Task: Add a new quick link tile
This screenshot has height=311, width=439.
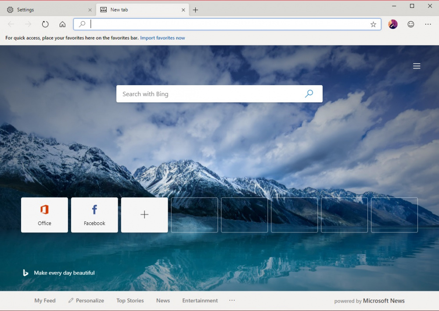Action: tap(144, 215)
